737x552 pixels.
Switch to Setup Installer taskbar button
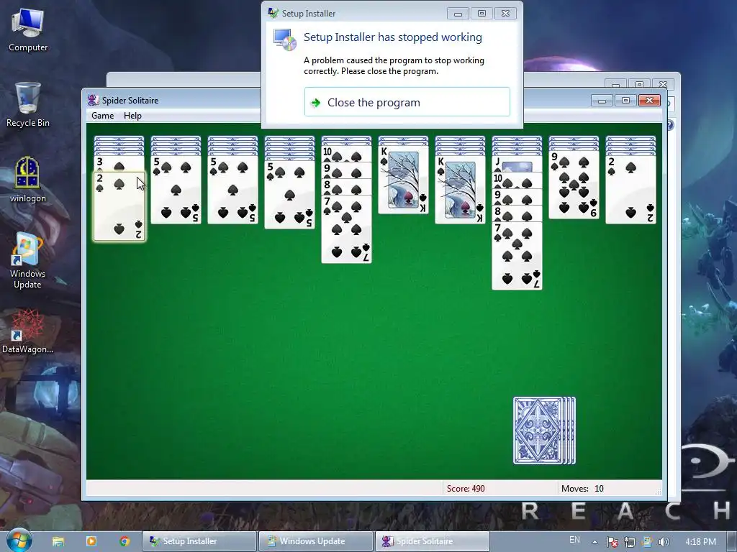coord(200,541)
